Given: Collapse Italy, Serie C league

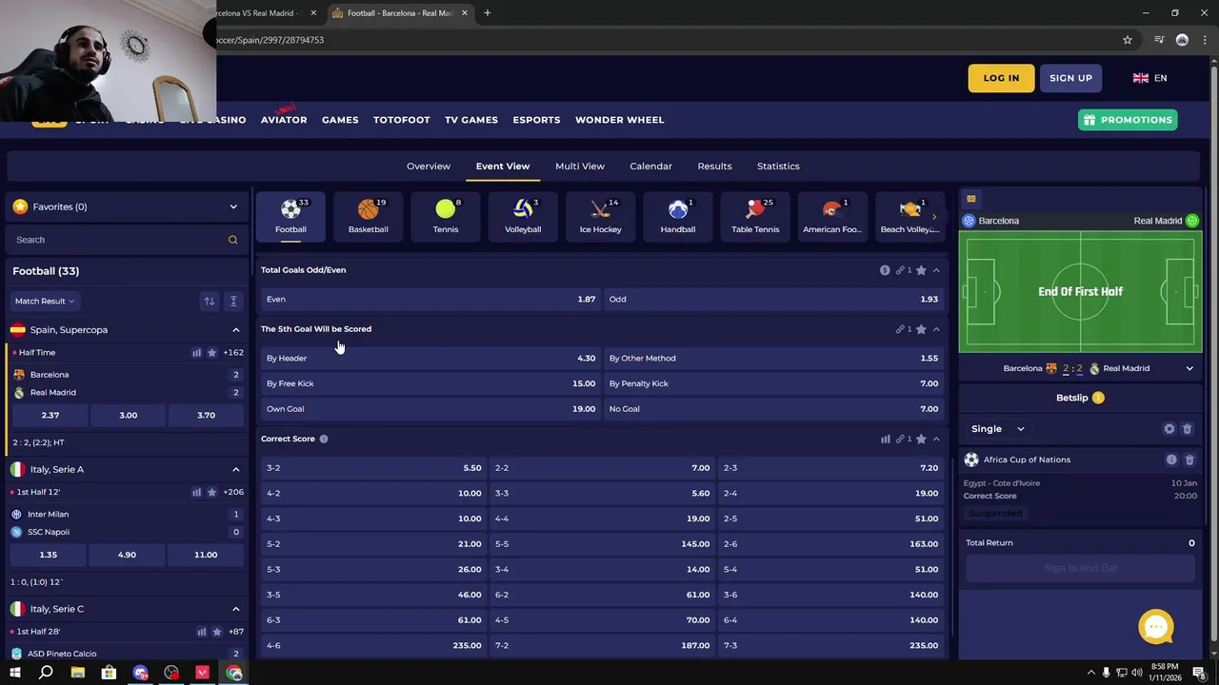Looking at the screenshot, I should point(236,609).
